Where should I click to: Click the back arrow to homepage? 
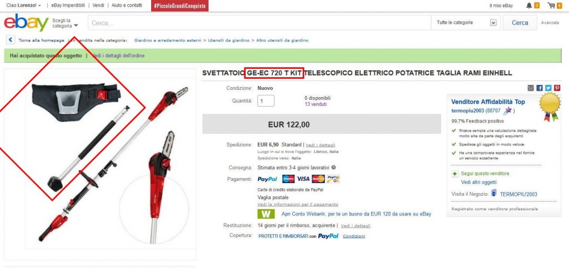[11, 40]
